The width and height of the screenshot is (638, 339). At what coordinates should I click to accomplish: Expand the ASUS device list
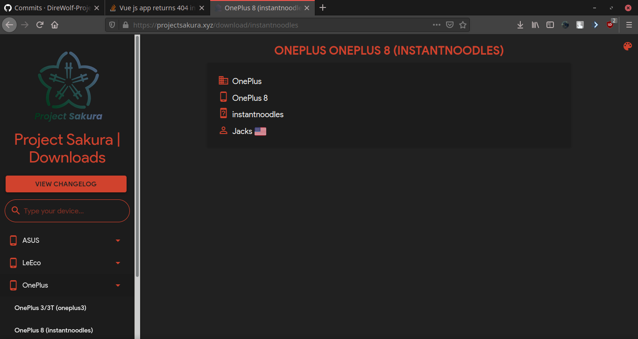(x=118, y=240)
